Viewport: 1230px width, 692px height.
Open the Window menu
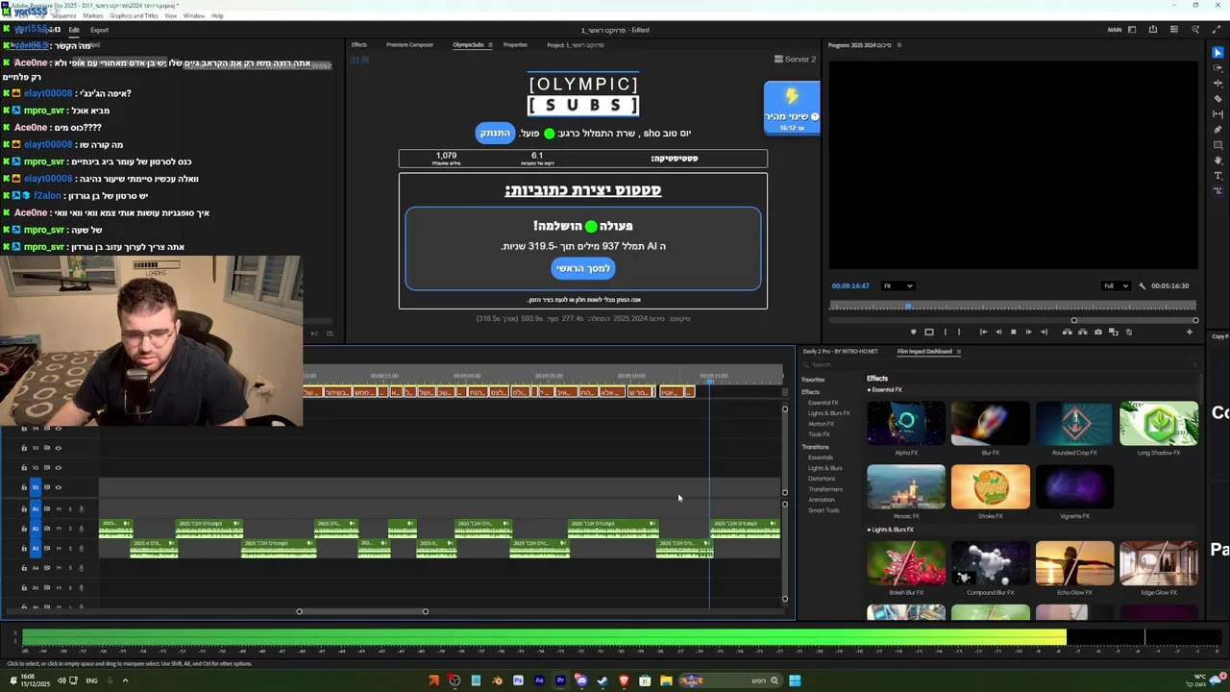pos(193,15)
